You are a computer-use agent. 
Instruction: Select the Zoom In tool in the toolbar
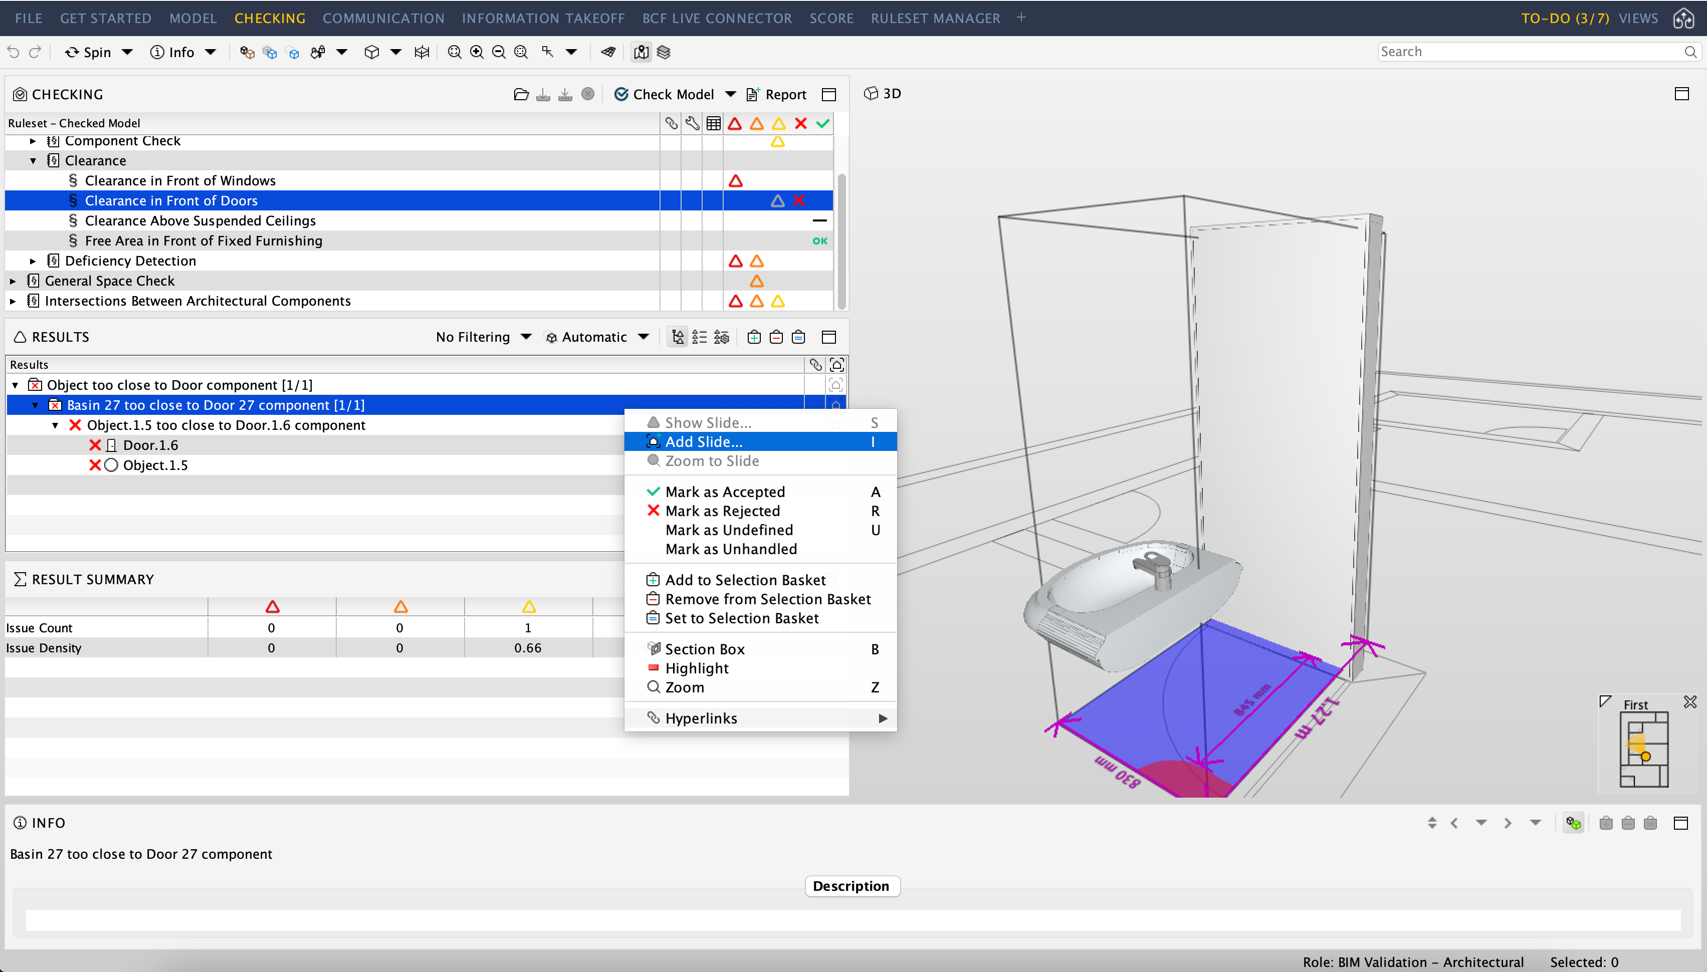476,52
